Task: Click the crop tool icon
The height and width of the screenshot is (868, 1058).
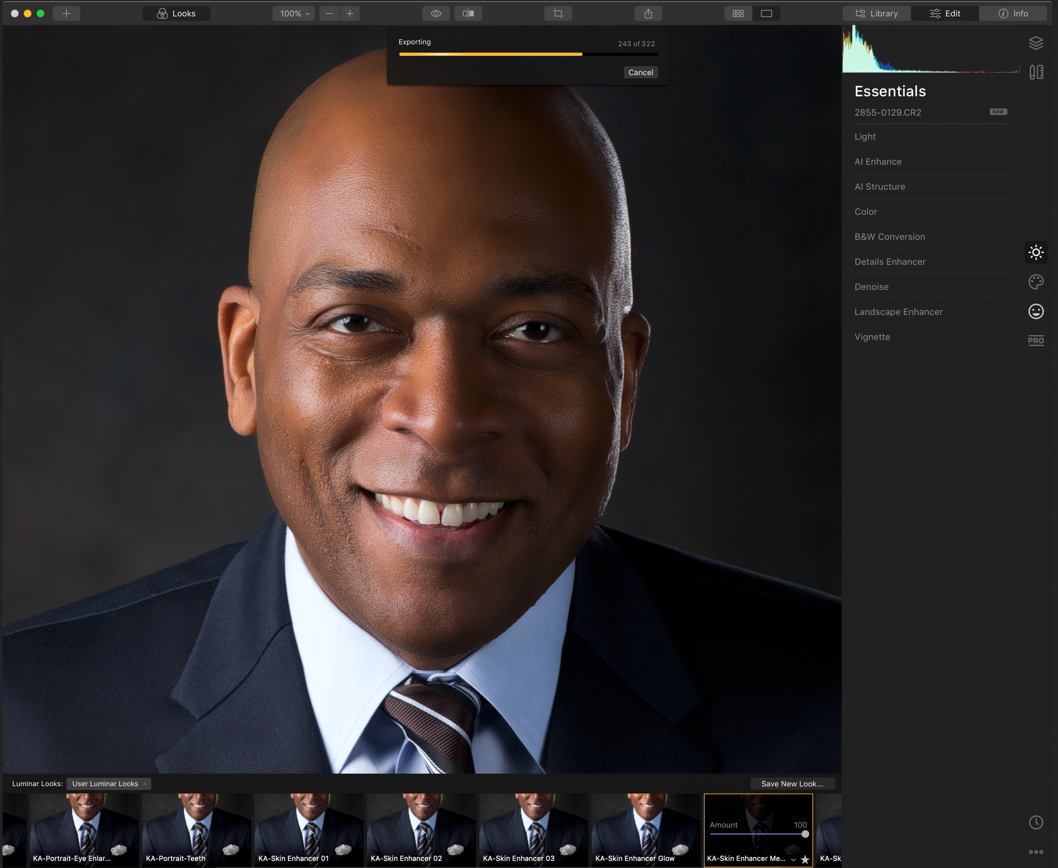Action: (x=558, y=14)
